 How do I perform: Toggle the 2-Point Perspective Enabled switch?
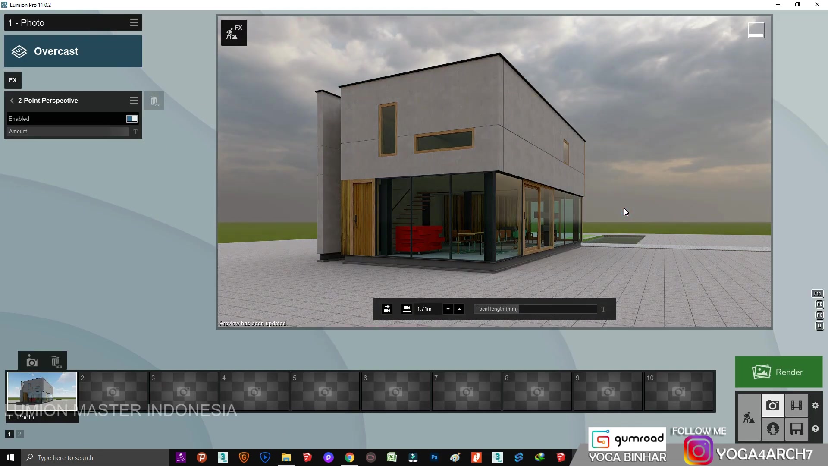point(132,119)
